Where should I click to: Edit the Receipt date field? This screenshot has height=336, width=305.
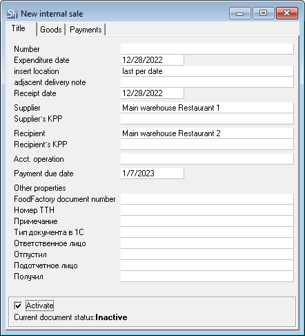[152, 93]
